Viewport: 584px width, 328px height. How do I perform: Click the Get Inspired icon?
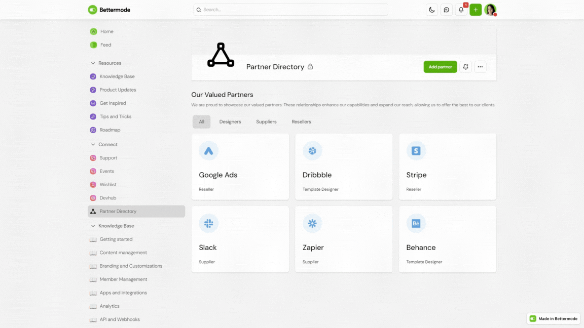[x=93, y=103]
